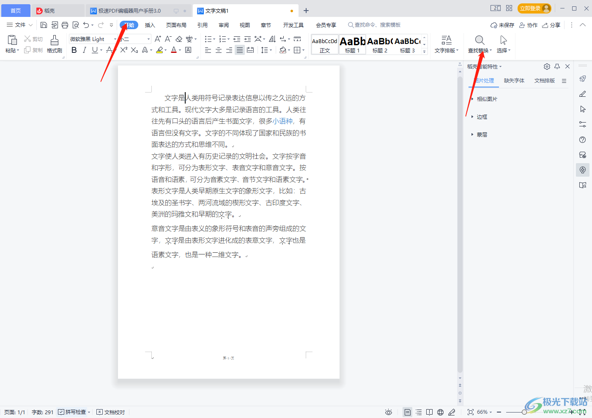The image size is (592, 418).
Task: Align text left
Action: (208, 50)
